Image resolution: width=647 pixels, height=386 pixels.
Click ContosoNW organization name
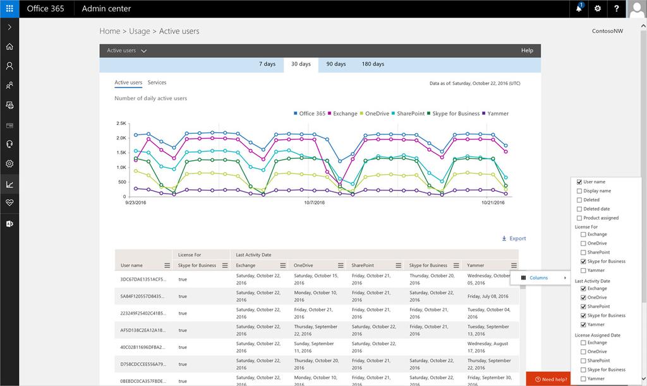point(607,31)
